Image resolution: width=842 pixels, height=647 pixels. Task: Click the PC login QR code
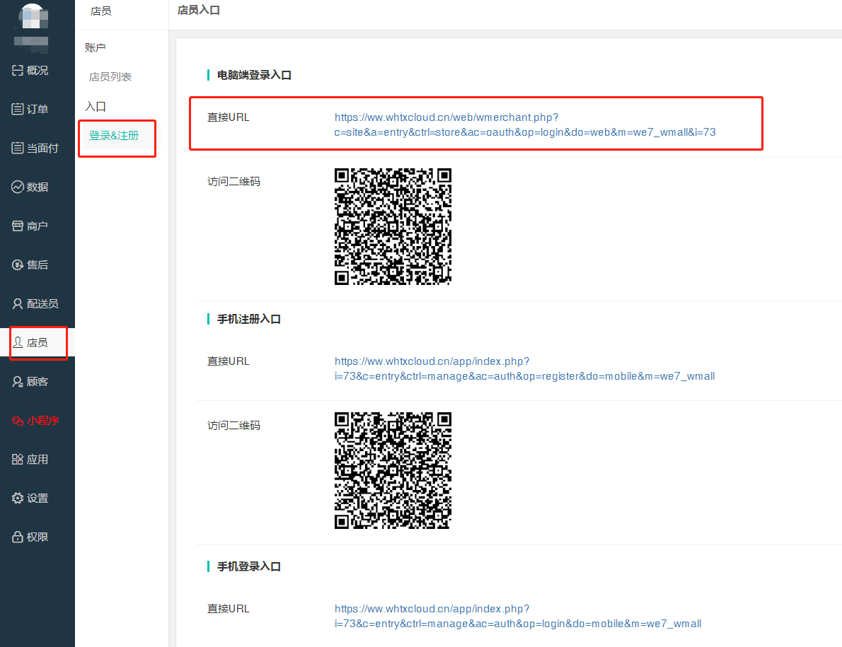pos(393,226)
